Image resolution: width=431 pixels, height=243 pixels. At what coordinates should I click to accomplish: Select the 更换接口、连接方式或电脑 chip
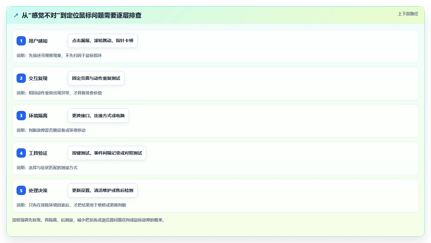(x=98, y=116)
